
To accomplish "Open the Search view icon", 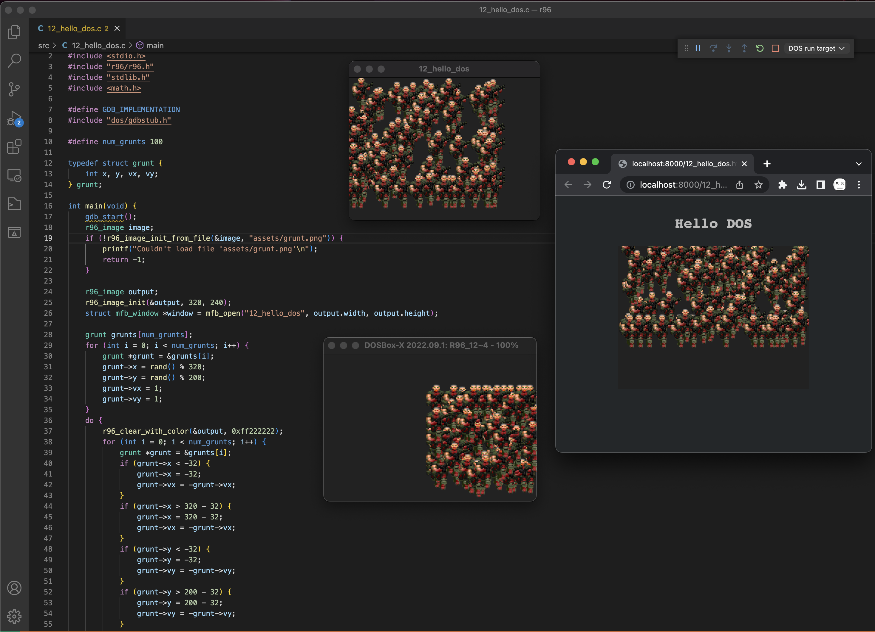I will coord(14,60).
